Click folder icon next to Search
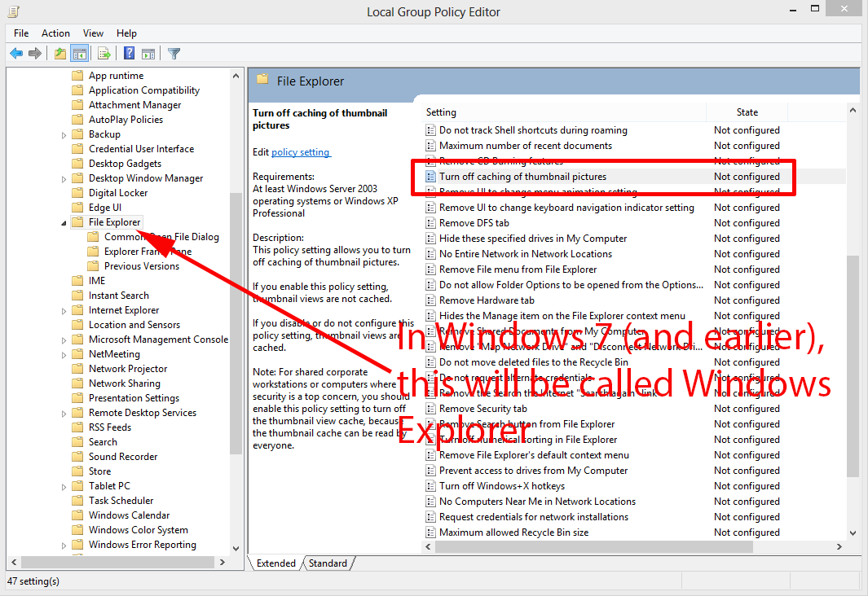Viewport: 868px width, 596px height. pyautogui.click(x=77, y=442)
